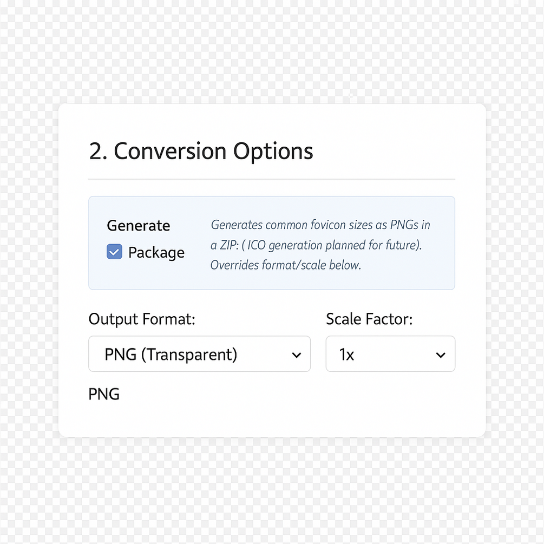Click the "Output Format:" label

click(142, 319)
